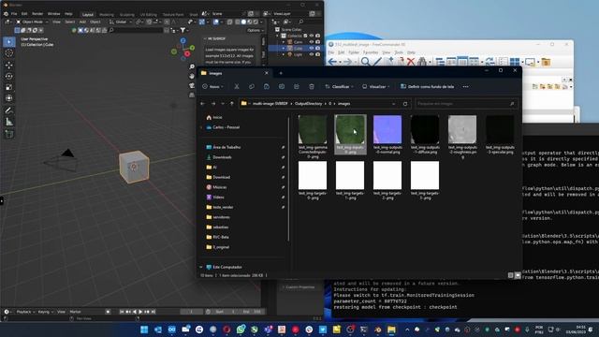
Task: Hide the Light object in outliner
Action: coord(312,54)
